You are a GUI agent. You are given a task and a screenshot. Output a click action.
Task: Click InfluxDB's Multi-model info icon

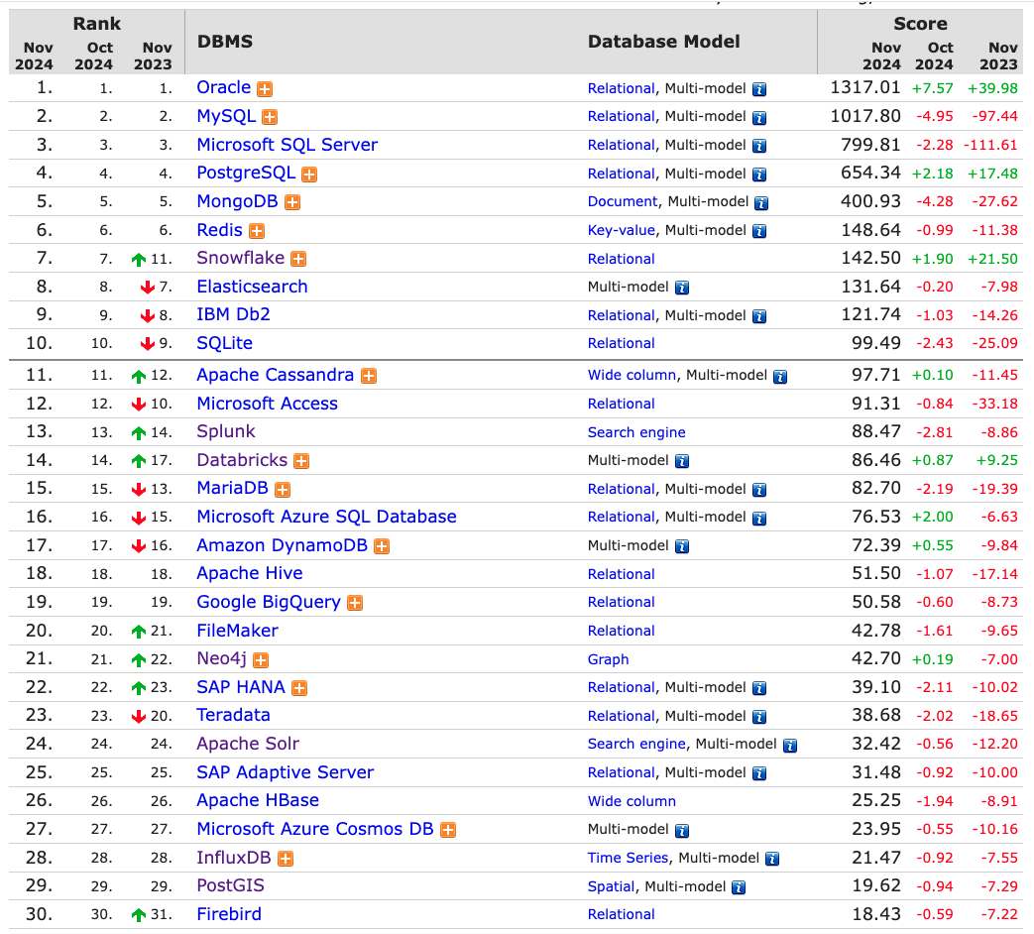(770, 859)
